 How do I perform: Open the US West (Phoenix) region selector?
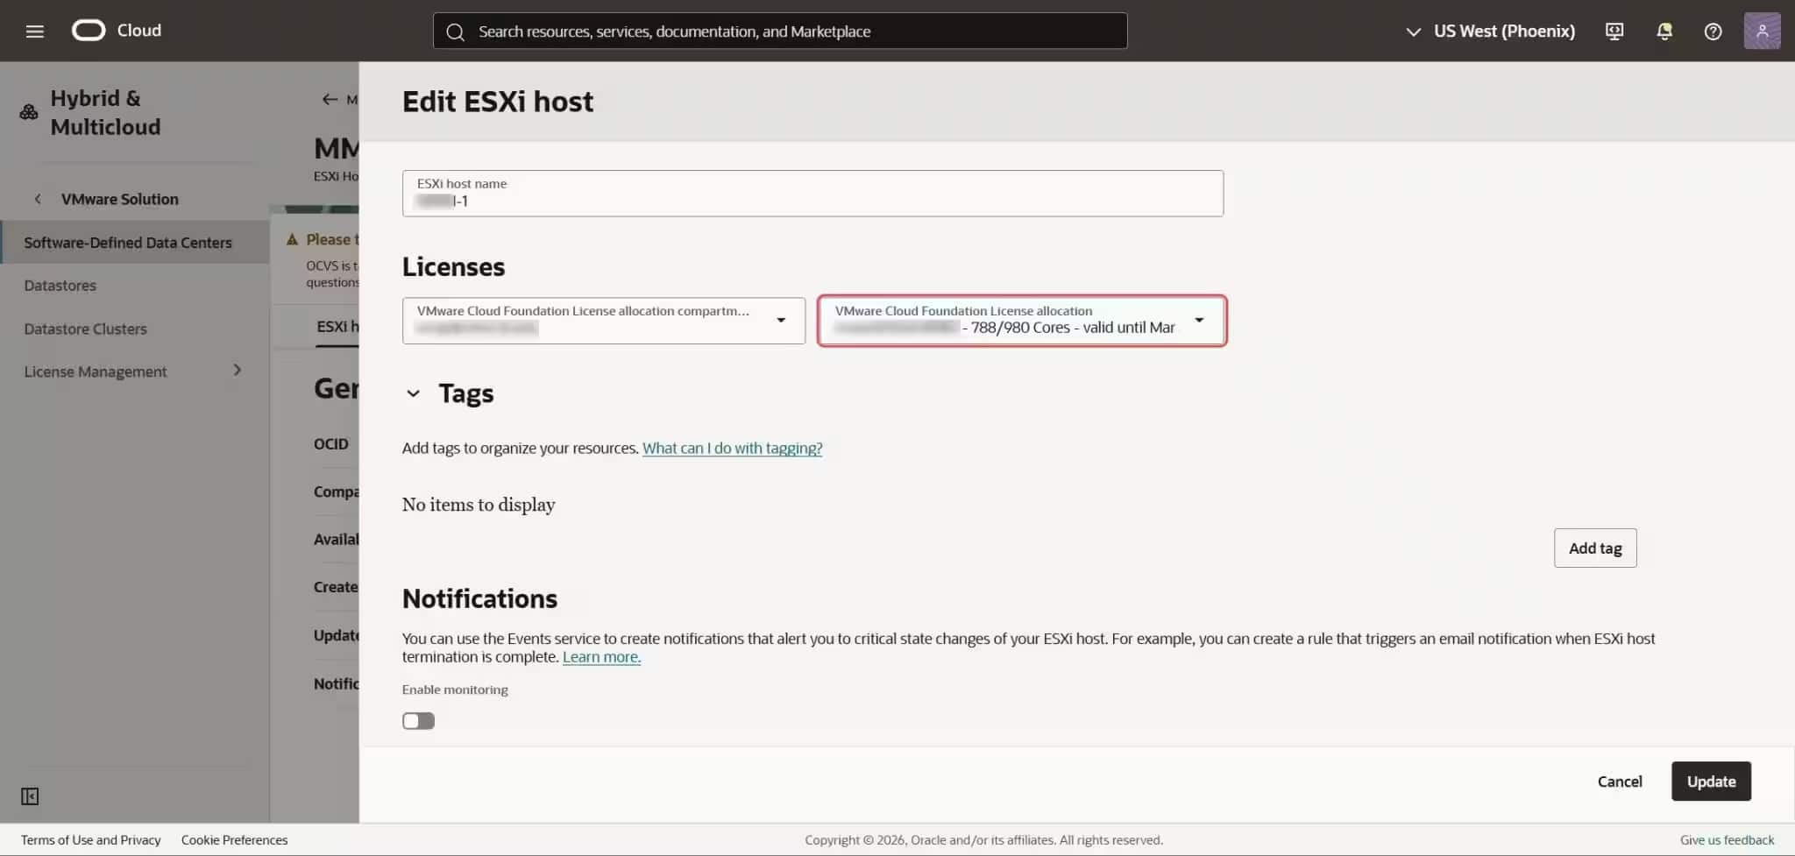(x=1501, y=31)
